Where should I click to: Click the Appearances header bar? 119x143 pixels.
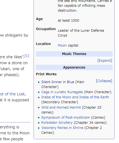74,67
